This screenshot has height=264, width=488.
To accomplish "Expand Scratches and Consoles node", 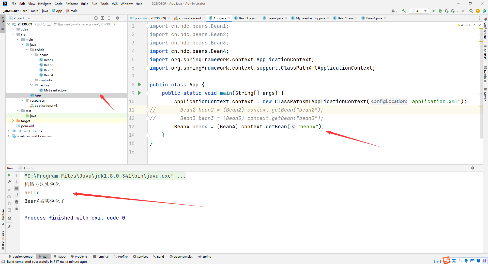I will tap(8, 136).
